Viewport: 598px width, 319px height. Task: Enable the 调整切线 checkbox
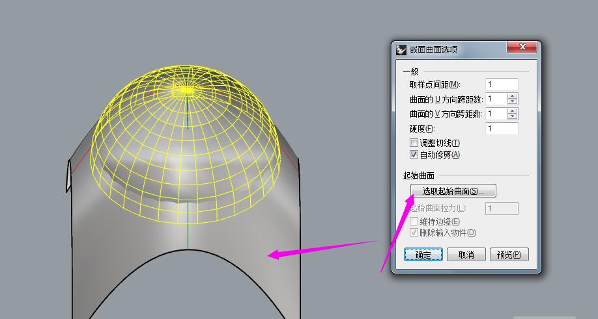coord(414,142)
